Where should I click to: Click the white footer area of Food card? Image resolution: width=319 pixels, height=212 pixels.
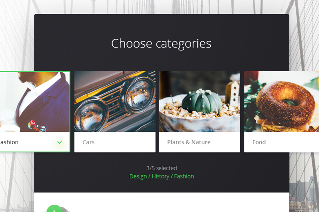(282, 142)
